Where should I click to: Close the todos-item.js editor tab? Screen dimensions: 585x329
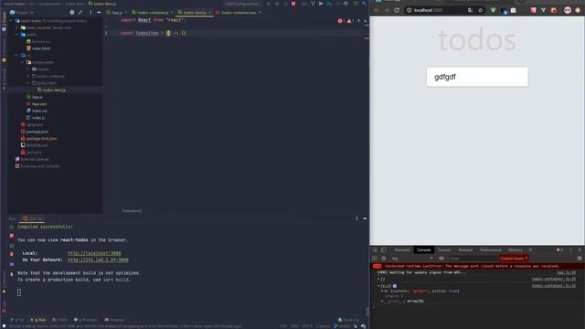pos(209,12)
